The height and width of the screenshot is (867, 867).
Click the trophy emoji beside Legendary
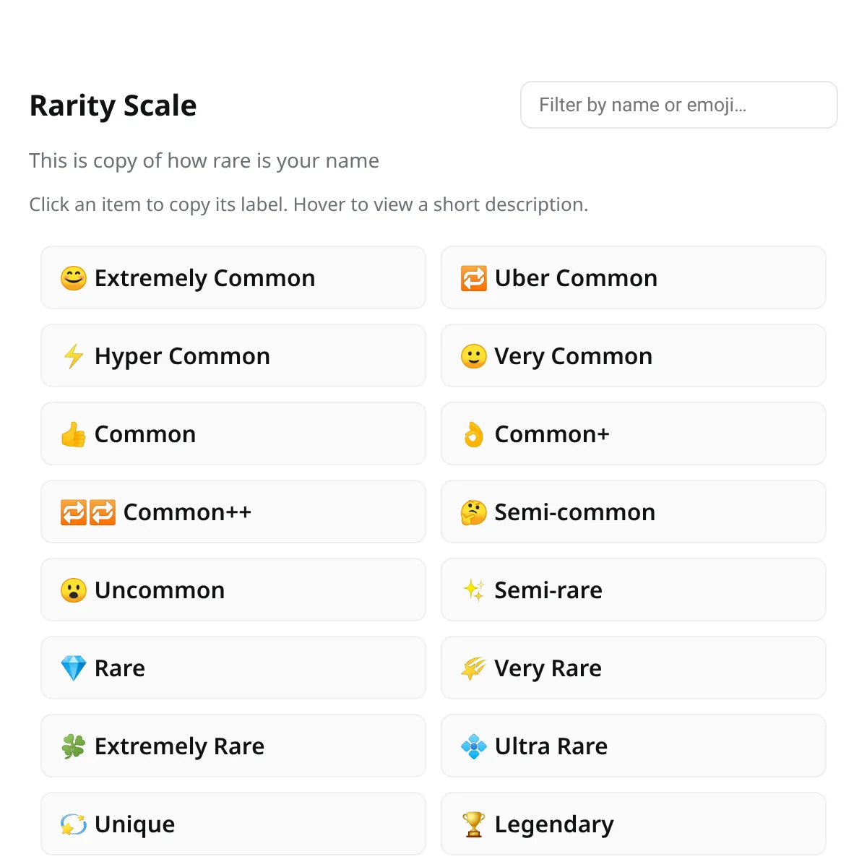click(473, 824)
